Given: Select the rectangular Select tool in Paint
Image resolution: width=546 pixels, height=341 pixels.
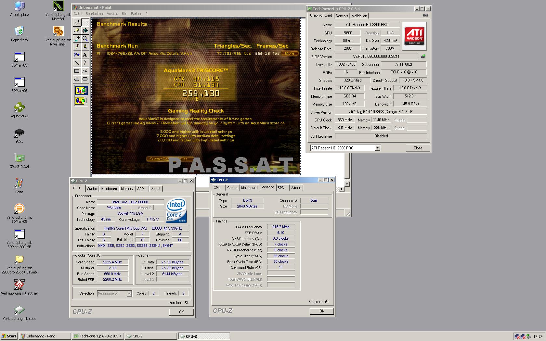Looking at the screenshot, I should (85, 22).
